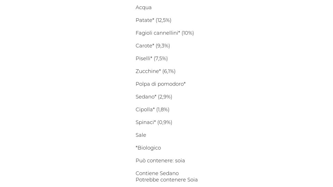Click the (10%) value after Fagioli cannellini
The image size is (333, 187).
click(x=188, y=33)
